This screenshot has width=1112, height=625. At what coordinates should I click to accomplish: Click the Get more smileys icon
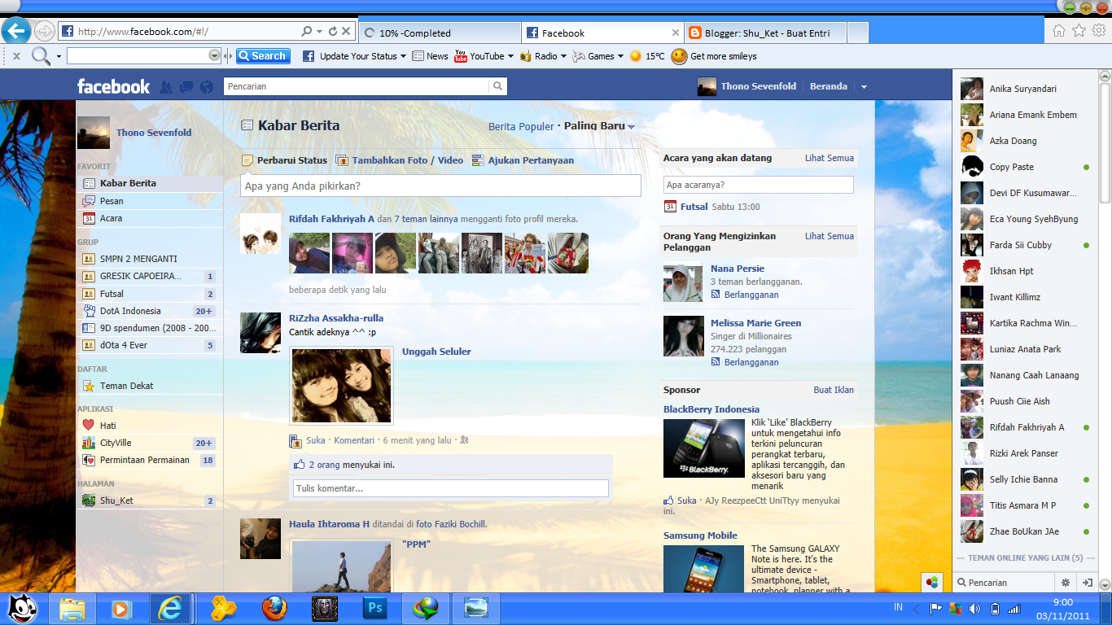679,56
